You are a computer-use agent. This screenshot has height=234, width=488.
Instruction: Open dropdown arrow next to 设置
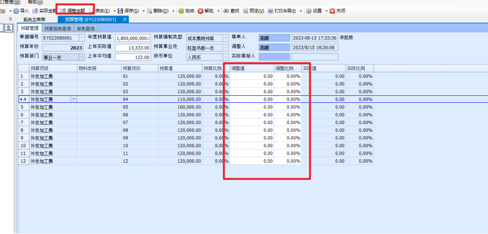tap(327, 11)
